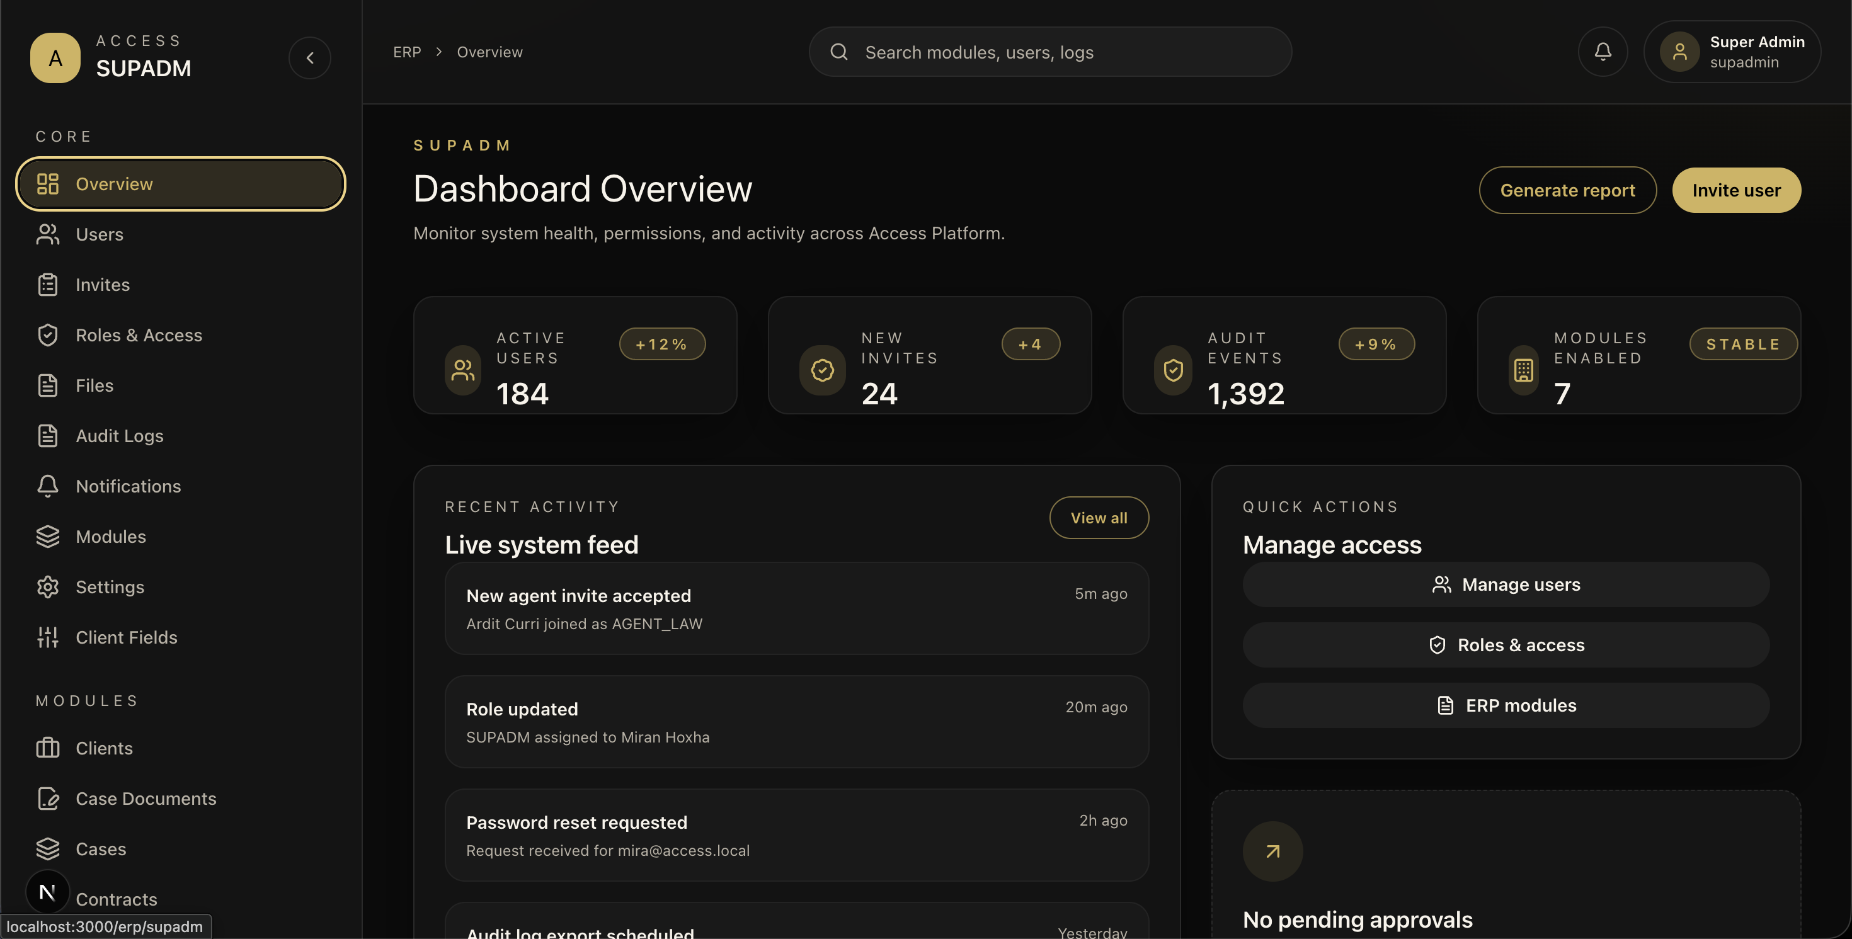Click the Users people icon in sidebar
This screenshot has height=939, width=1852.
pyautogui.click(x=47, y=234)
